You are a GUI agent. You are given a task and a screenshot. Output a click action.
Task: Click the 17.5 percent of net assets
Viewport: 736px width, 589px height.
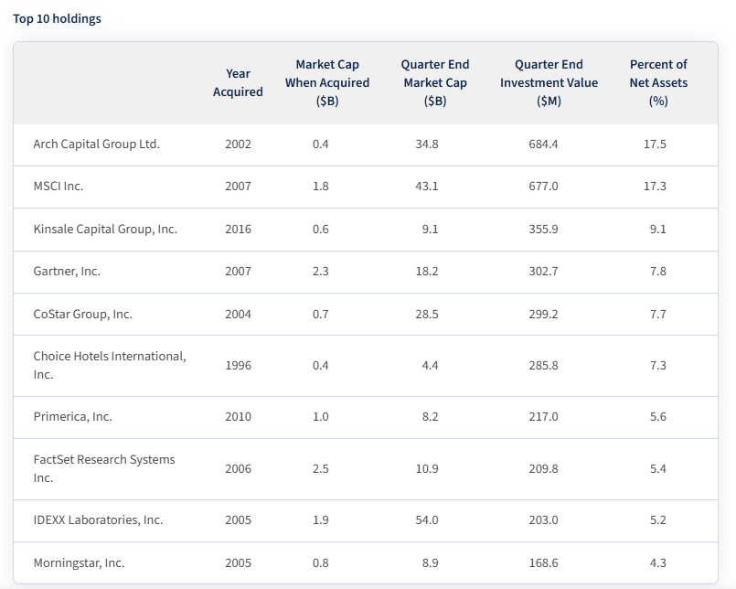[x=655, y=145]
